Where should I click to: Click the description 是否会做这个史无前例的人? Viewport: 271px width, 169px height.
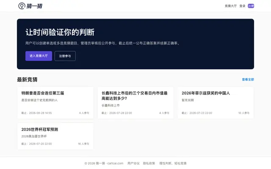click(39, 100)
